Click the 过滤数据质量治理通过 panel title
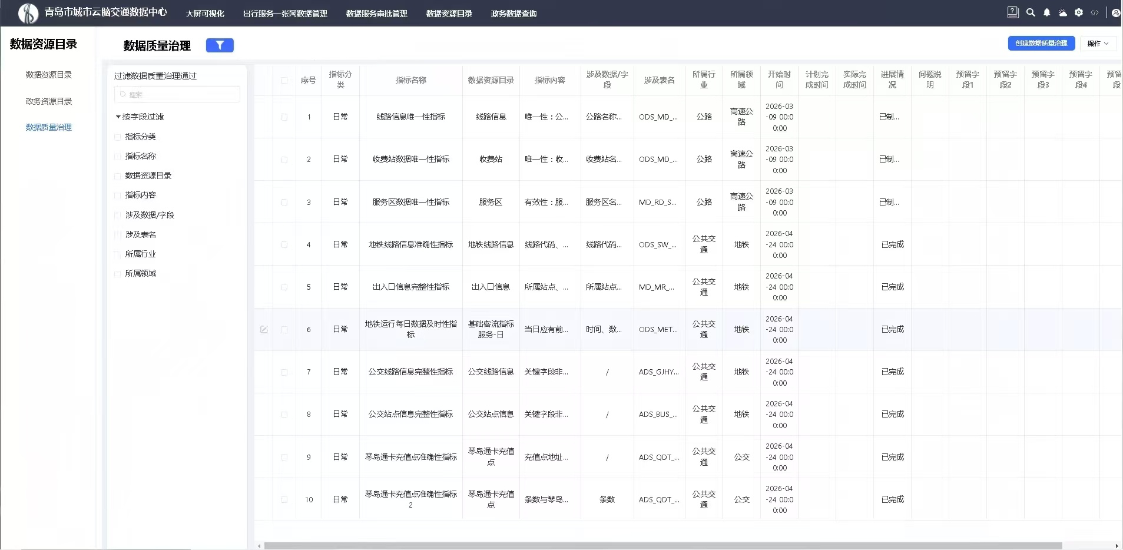 tap(155, 76)
